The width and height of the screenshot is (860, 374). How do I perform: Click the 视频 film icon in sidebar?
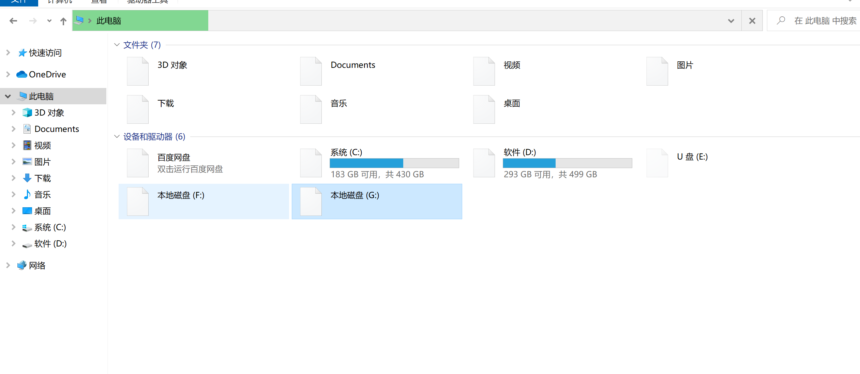(27, 145)
